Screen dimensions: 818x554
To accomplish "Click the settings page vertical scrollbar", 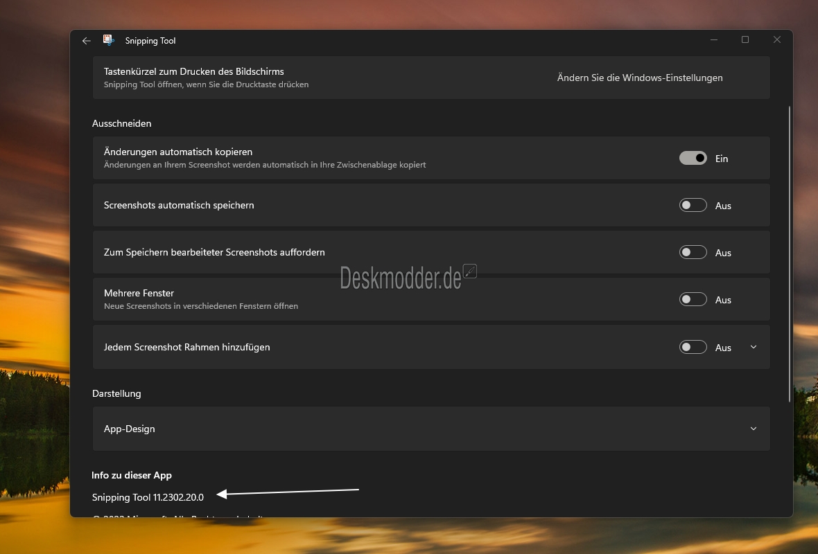I will (x=790, y=254).
